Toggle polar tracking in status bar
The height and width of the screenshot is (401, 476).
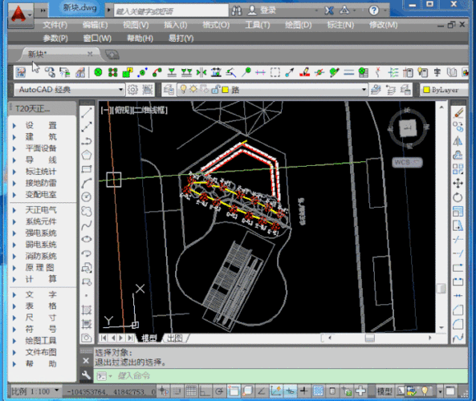point(219,391)
